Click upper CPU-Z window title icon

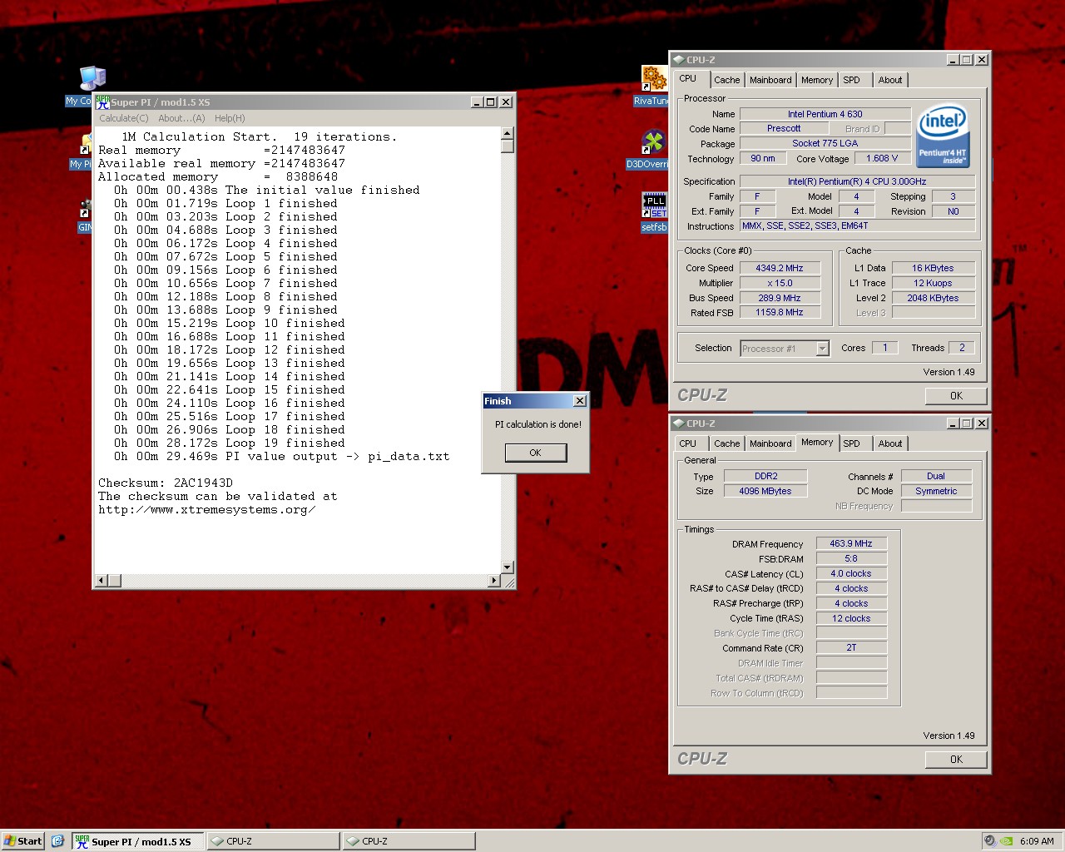(x=679, y=60)
